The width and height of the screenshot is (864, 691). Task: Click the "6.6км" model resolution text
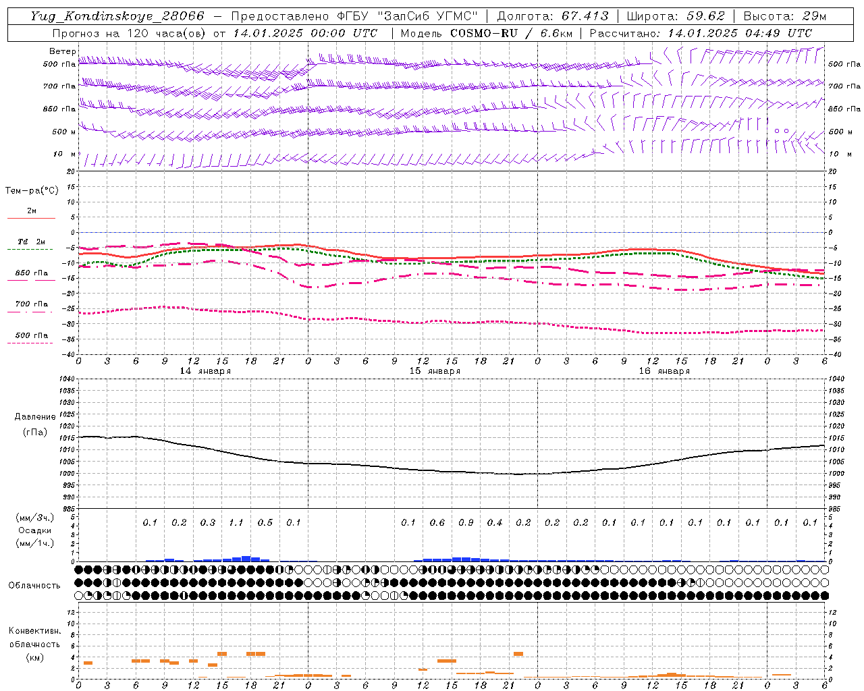point(556,33)
